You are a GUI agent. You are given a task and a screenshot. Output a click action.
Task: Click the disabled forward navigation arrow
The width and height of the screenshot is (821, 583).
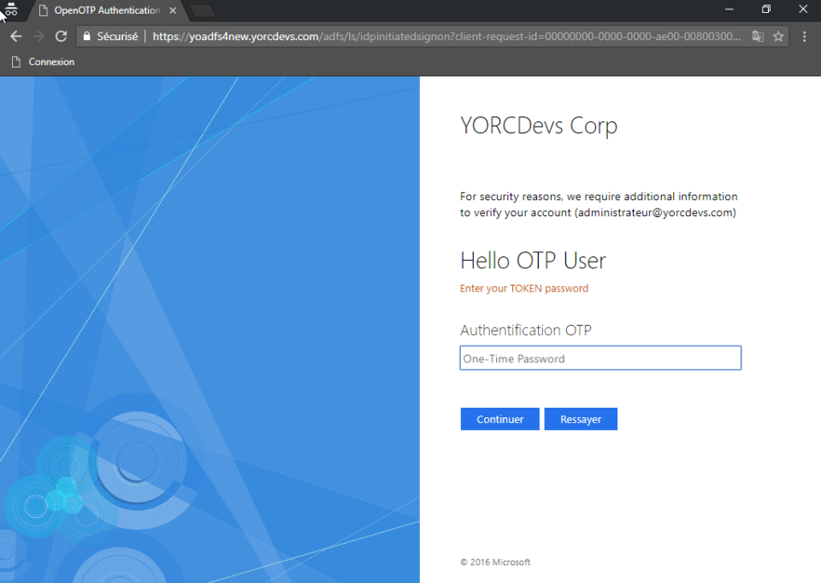(38, 36)
